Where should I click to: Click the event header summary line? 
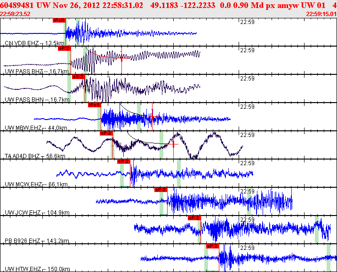pyautogui.click(x=168, y=5)
